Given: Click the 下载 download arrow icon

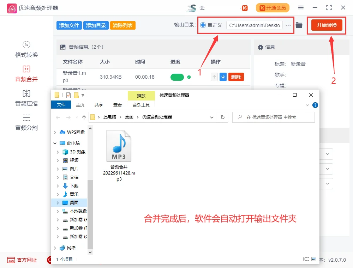Looking at the screenshot, I should click(x=65, y=186).
